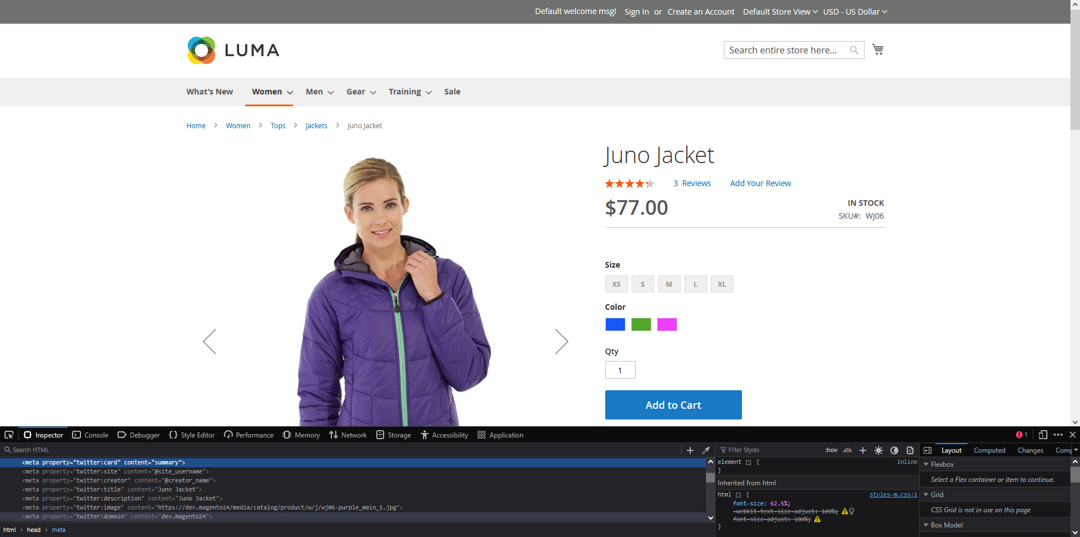
Task: Select size M
Action: [x=669, y=284]
